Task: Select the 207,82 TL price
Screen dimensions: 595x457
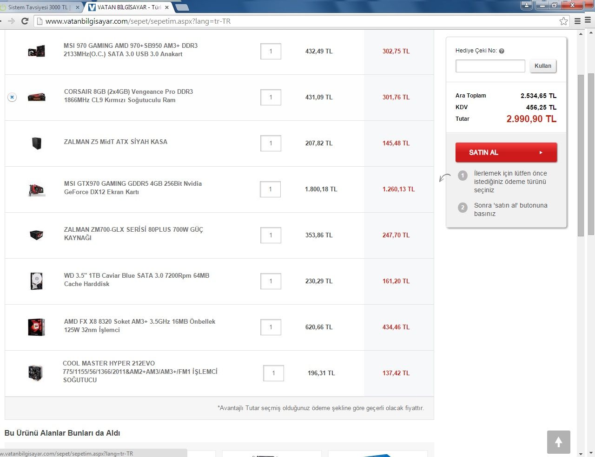Action: pyautogui.click(x=319, y=143)
